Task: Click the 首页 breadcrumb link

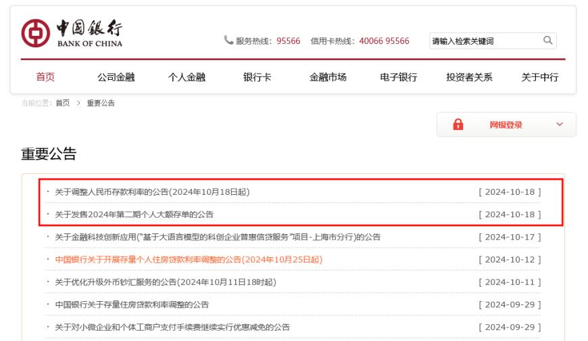Action: (x=63, y=103)
